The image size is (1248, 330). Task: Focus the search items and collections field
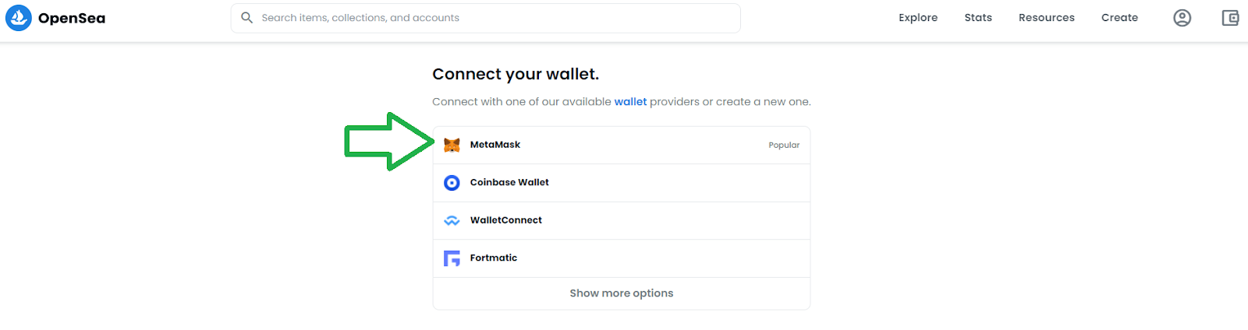[485, 18]
